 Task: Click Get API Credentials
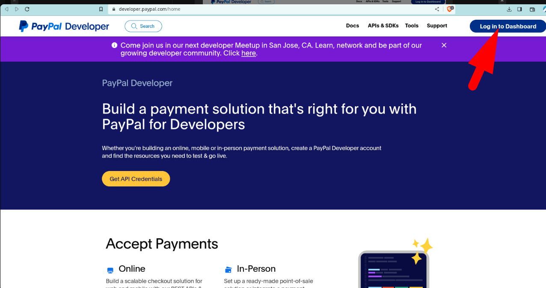[136, 179]
